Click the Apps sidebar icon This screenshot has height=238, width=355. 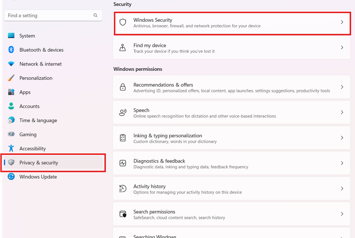11,92
